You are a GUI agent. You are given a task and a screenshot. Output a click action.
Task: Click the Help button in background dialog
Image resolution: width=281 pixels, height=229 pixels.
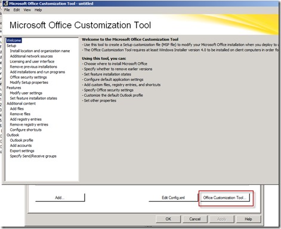click(248, 219)
